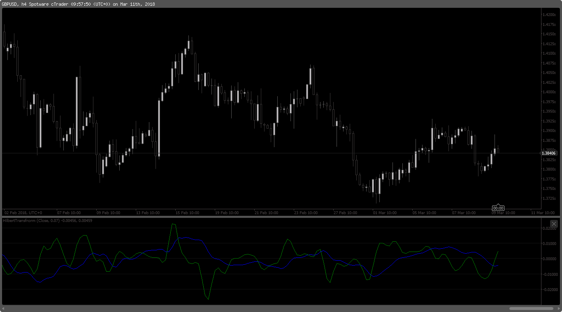Close the HilbertTransform indicator panel
562x312 pixels.
(554, 224)
